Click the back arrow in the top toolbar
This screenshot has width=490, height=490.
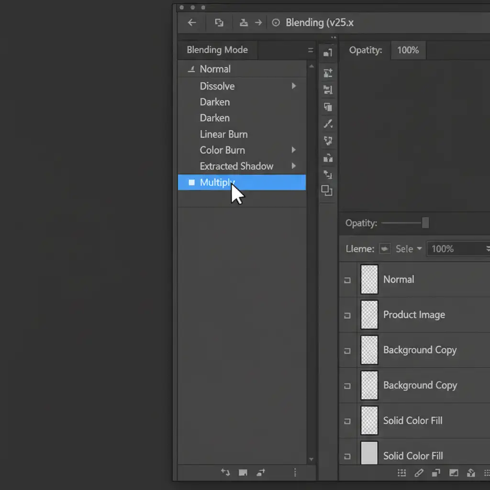tap(192, 22)
